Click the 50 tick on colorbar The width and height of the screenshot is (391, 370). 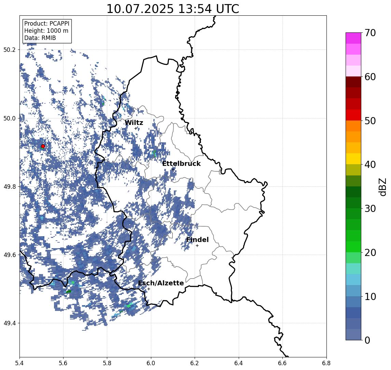370,121
